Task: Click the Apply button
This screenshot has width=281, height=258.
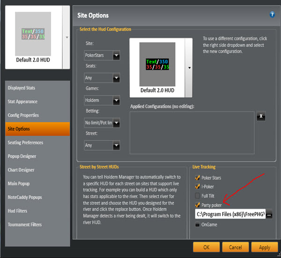Action: (x=264, y=247)
